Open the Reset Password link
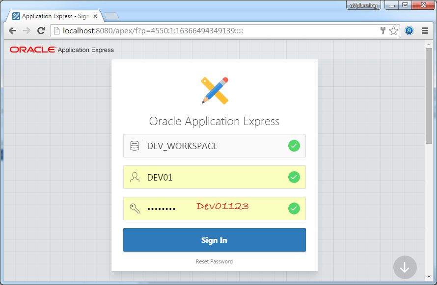 click(x=214, y=261)
